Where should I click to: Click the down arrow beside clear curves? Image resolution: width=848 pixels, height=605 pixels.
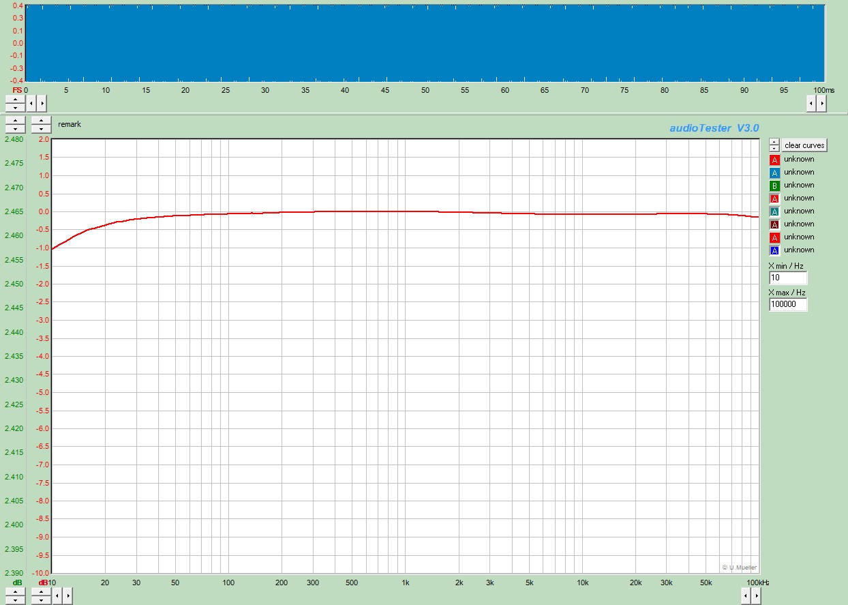[x=774, y=149]
